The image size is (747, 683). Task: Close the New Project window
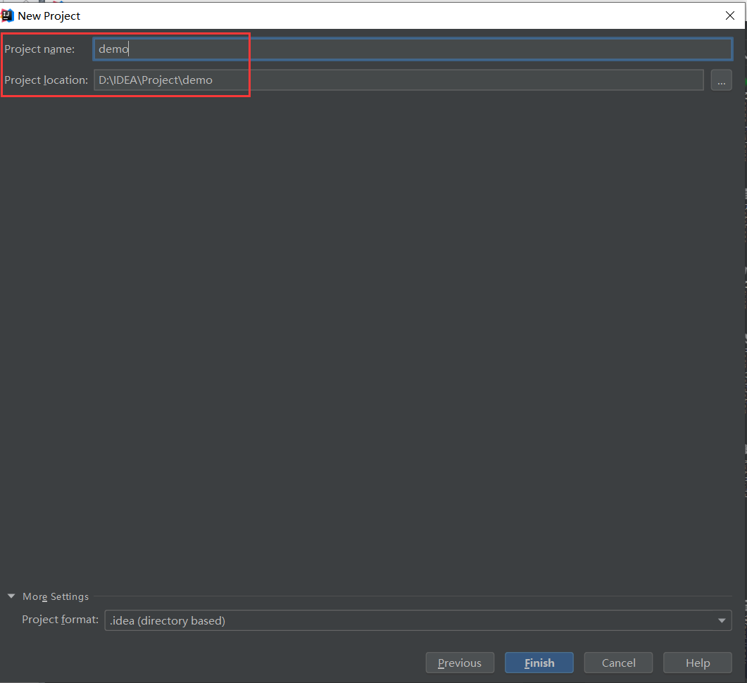tap(730, 15)
